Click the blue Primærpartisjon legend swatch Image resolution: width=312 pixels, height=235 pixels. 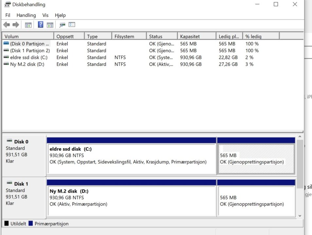[x=31, y=224]
